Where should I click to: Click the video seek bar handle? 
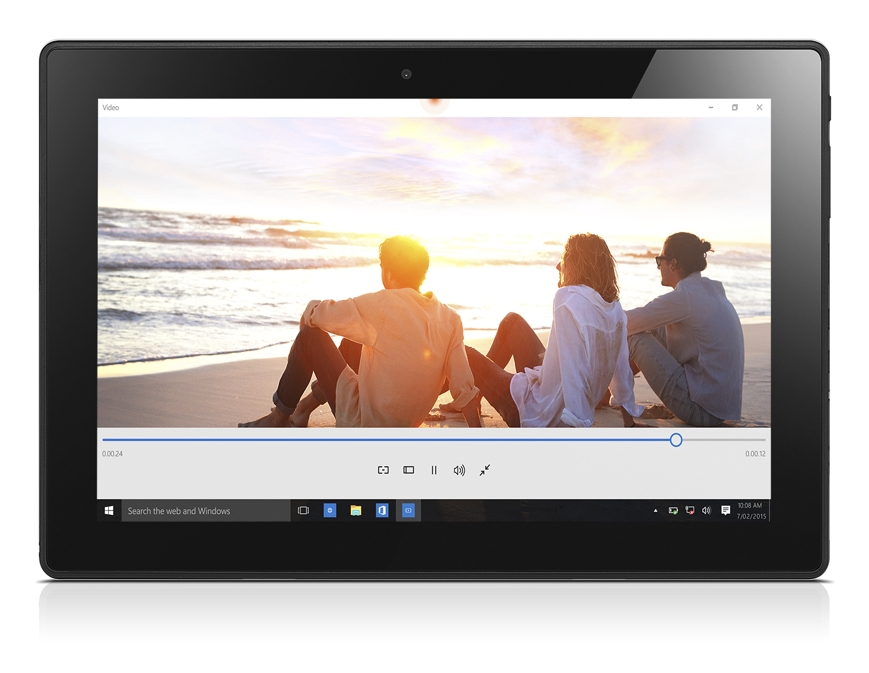(676, 440)
